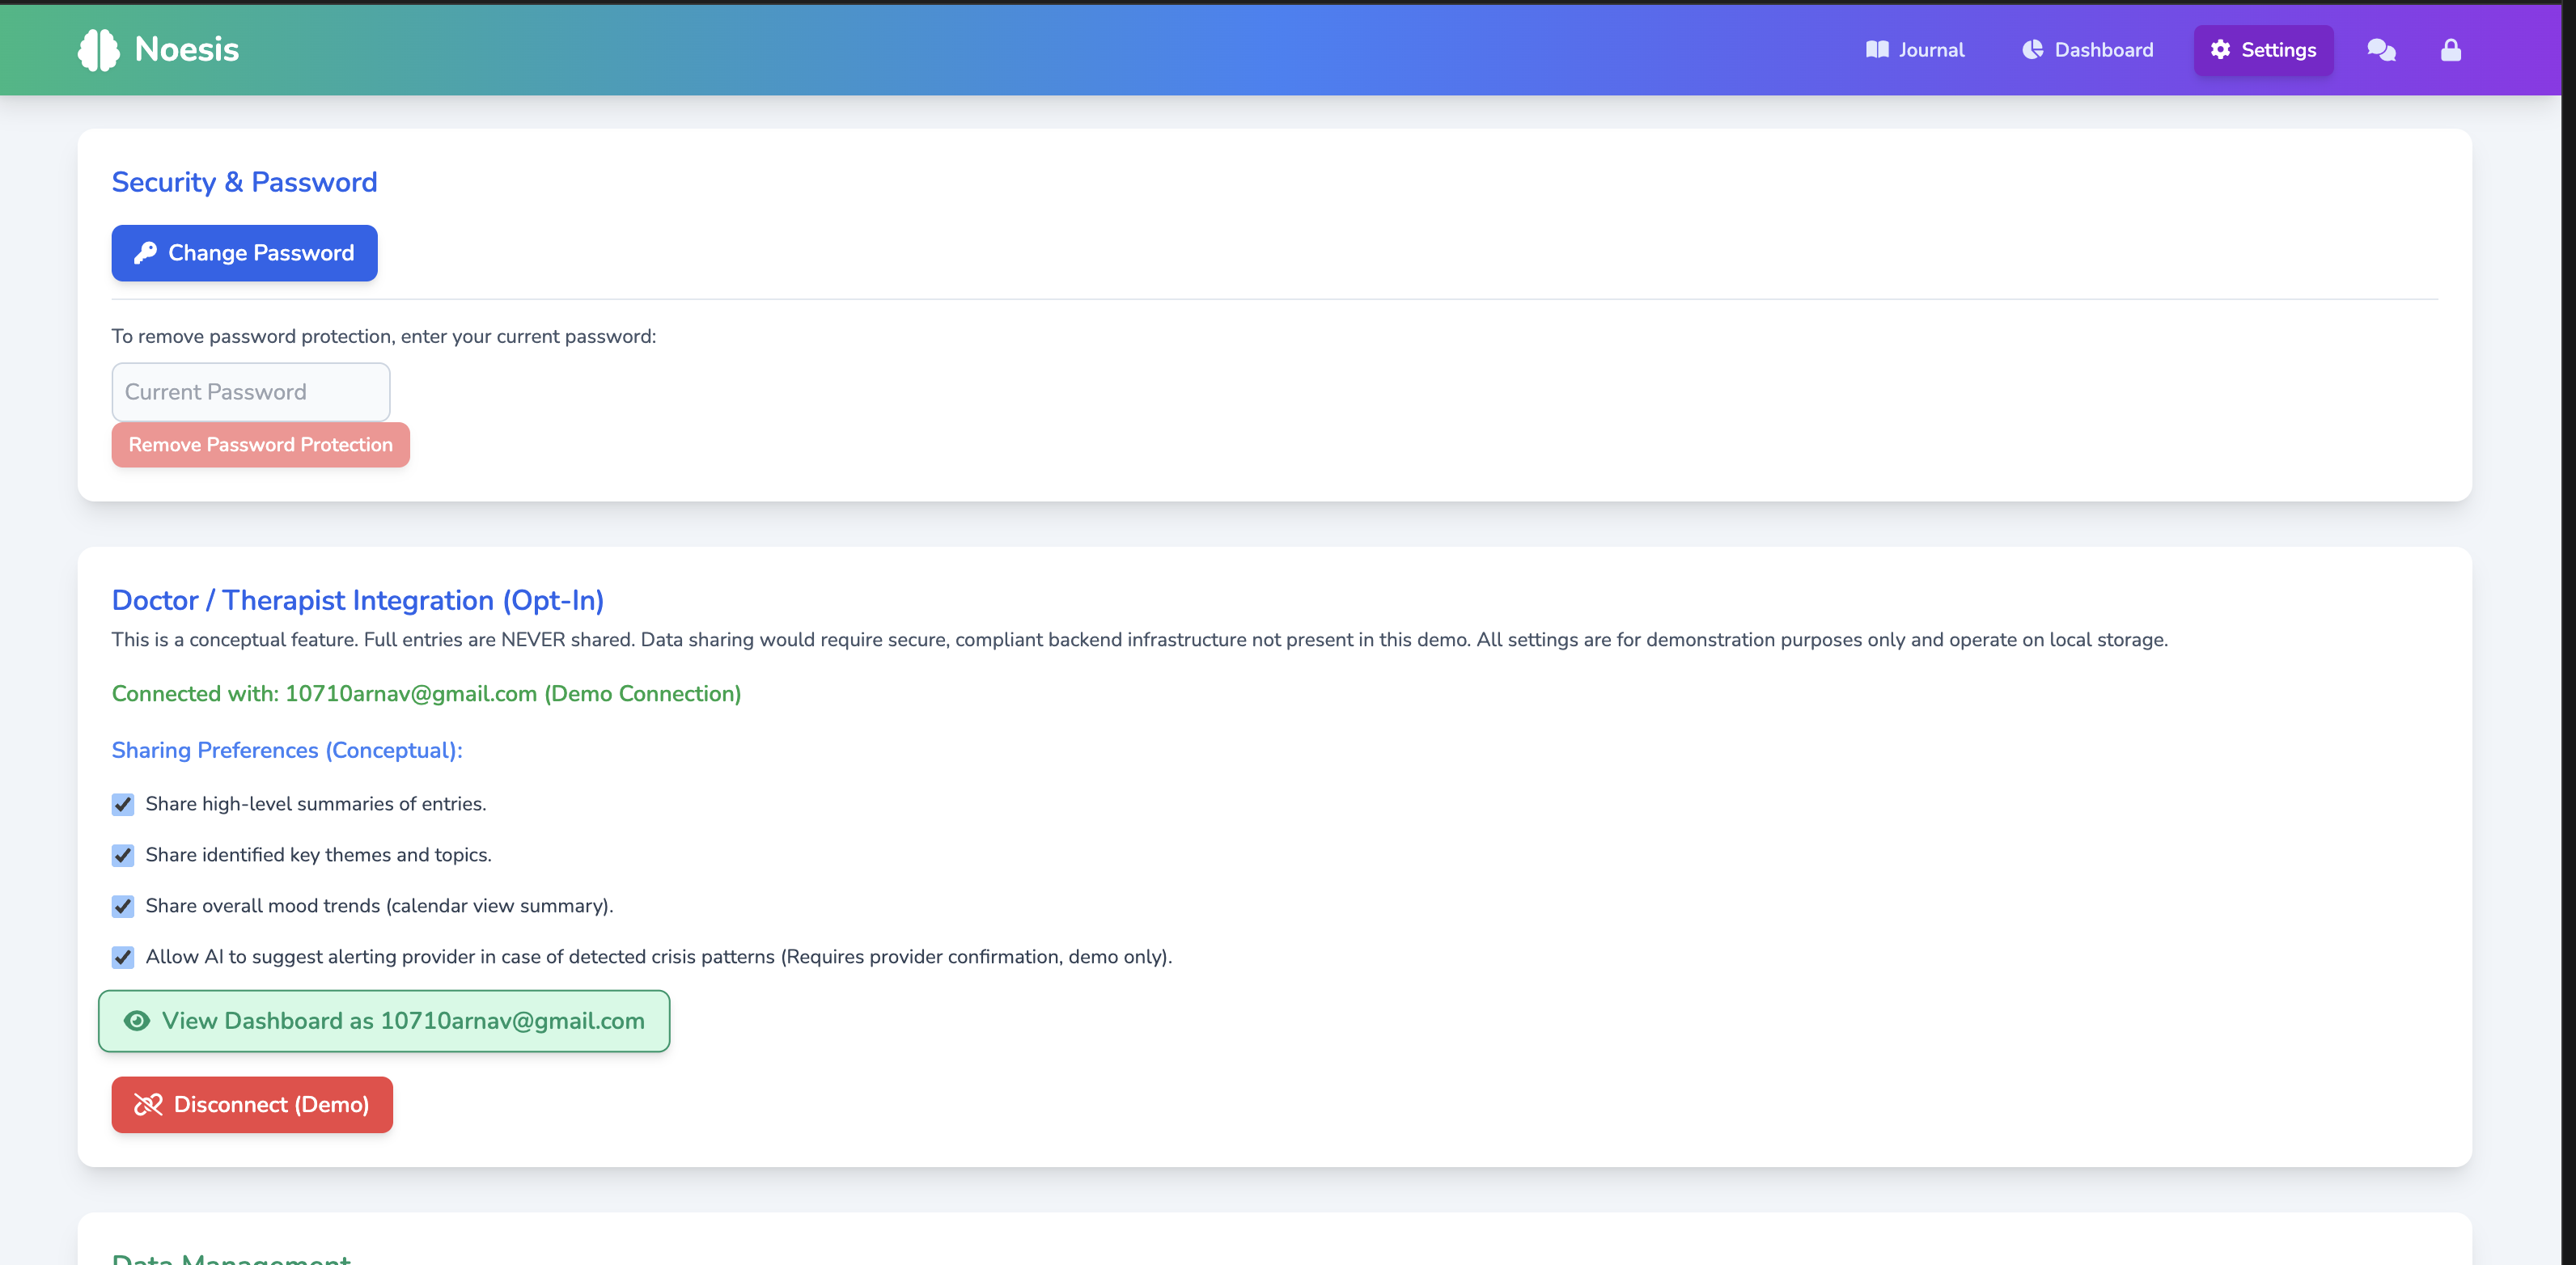
Task: Click the Disconnect (Demo) button
Action: (252, 1104)
